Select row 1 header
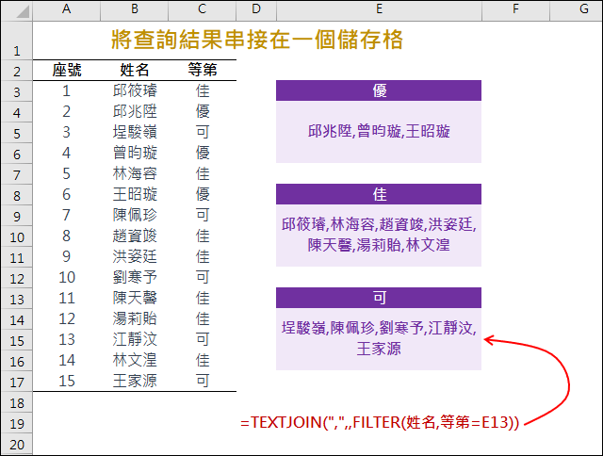 click(17, 41)
